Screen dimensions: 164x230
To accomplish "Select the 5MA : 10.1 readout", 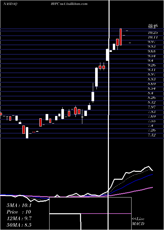I will [x=19, y=205].
